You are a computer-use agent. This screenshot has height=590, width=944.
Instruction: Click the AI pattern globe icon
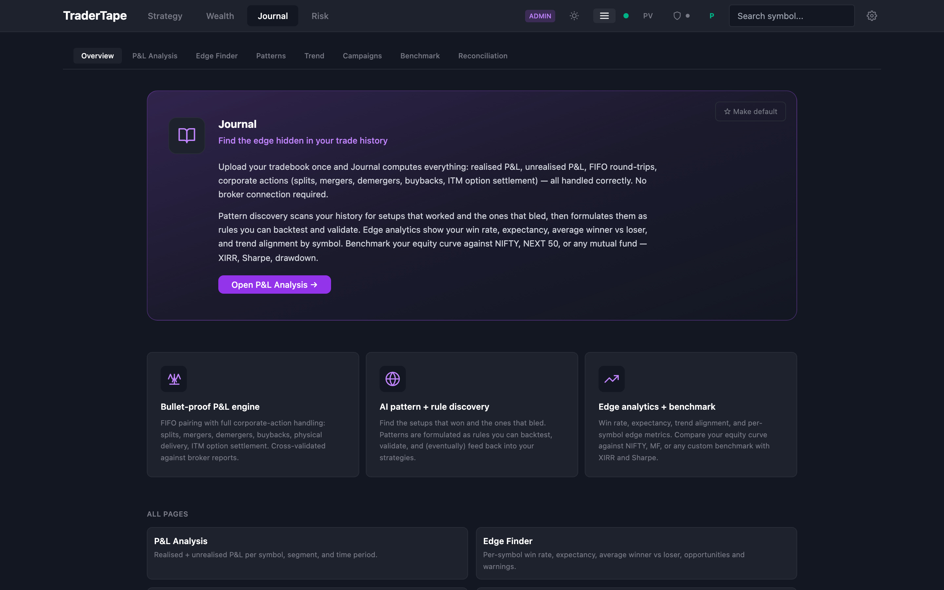pos(392,379)
